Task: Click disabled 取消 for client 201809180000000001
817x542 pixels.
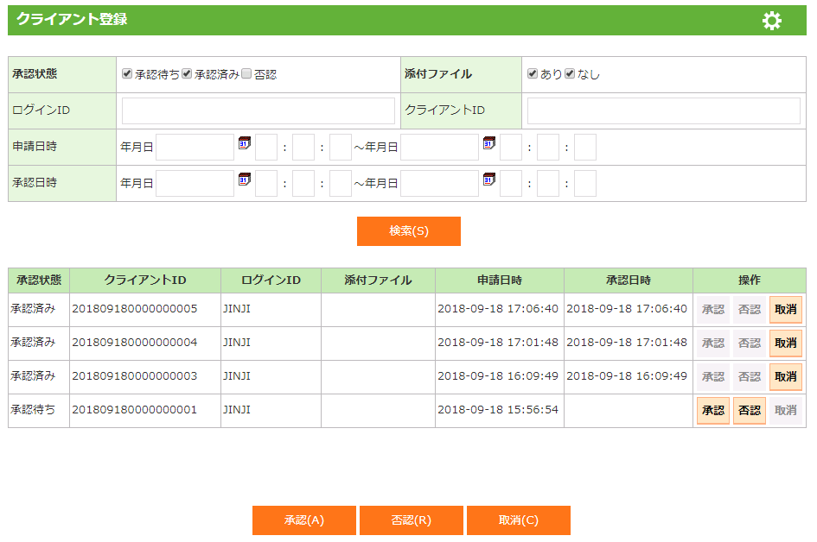Action: pos(786,411)
